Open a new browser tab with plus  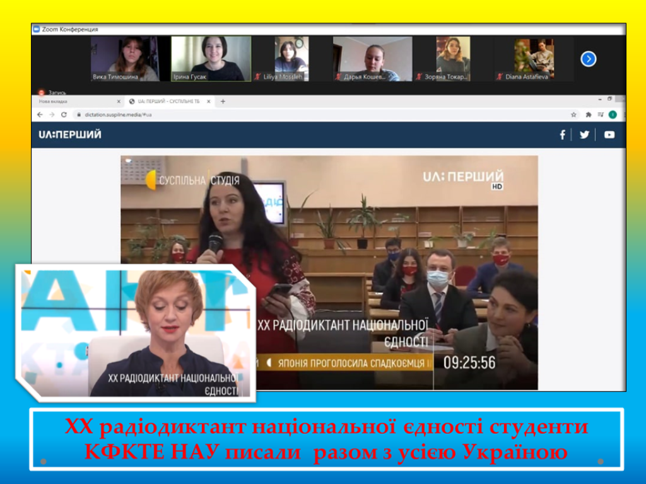(x=223, y=101)
